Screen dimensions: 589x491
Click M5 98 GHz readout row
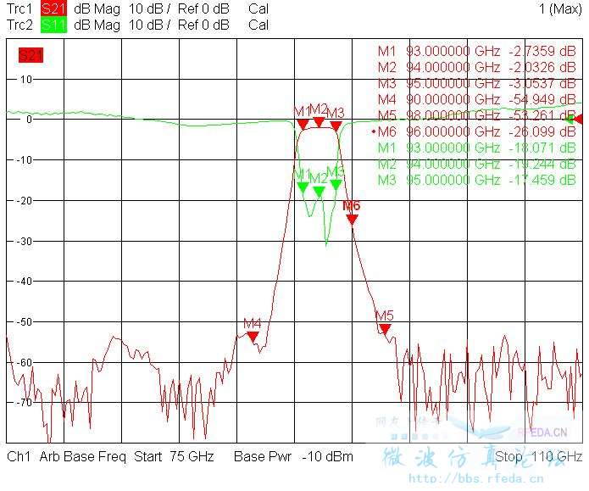click(476, 115)
